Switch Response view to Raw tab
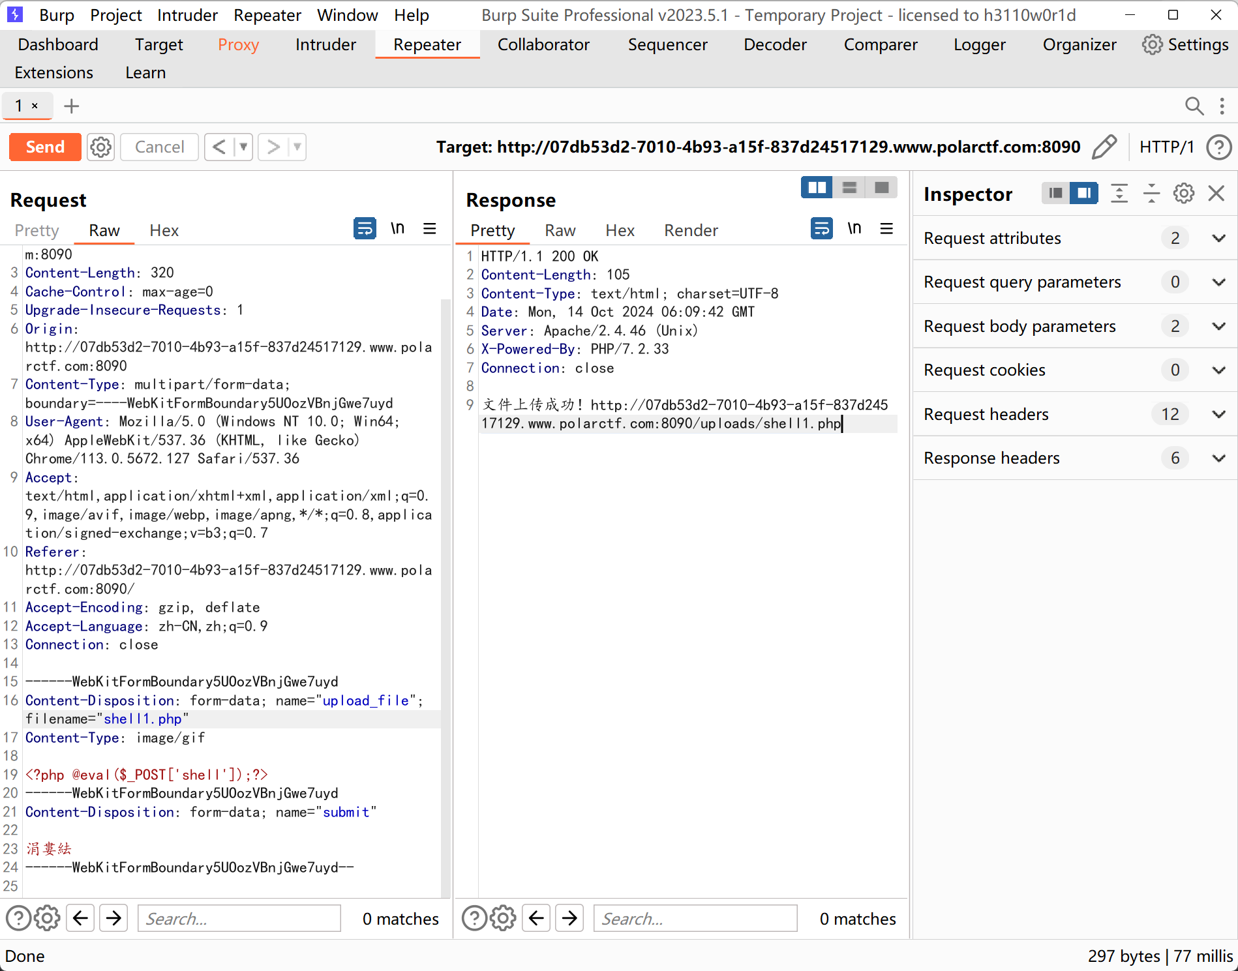 [x=560, y=230]
